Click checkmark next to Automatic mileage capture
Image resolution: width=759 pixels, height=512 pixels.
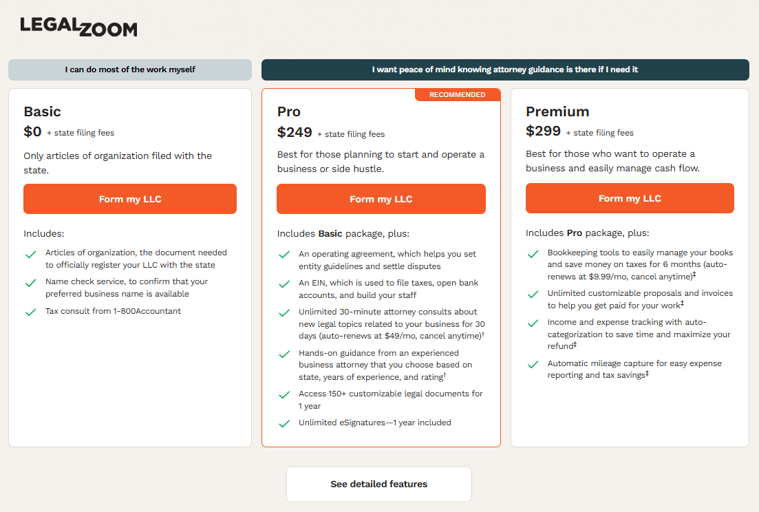coord(533,365)
